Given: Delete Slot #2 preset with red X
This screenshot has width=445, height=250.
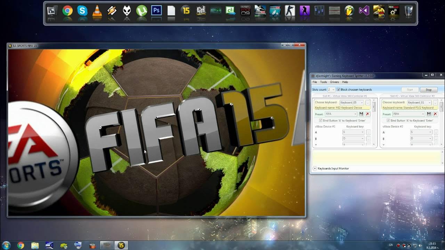Looking at the screenshot, I should 435,114.
